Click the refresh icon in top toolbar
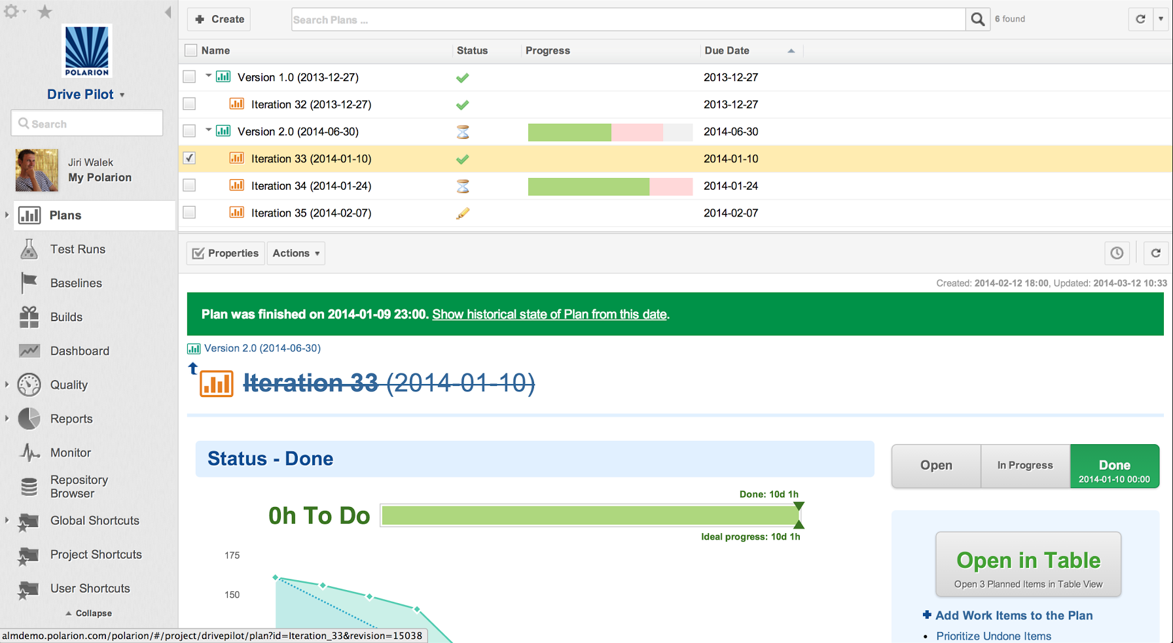The width and height of the screenshot is (1173, 643). pyautogui.click(x=1140, y=19)
